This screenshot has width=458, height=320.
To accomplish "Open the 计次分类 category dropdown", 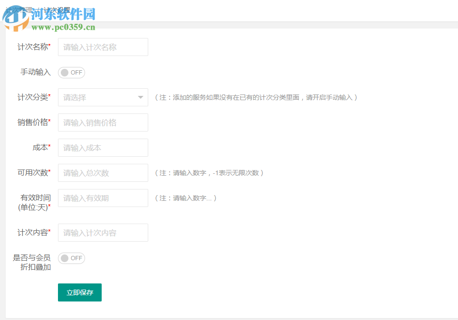I will click(103, 97).
